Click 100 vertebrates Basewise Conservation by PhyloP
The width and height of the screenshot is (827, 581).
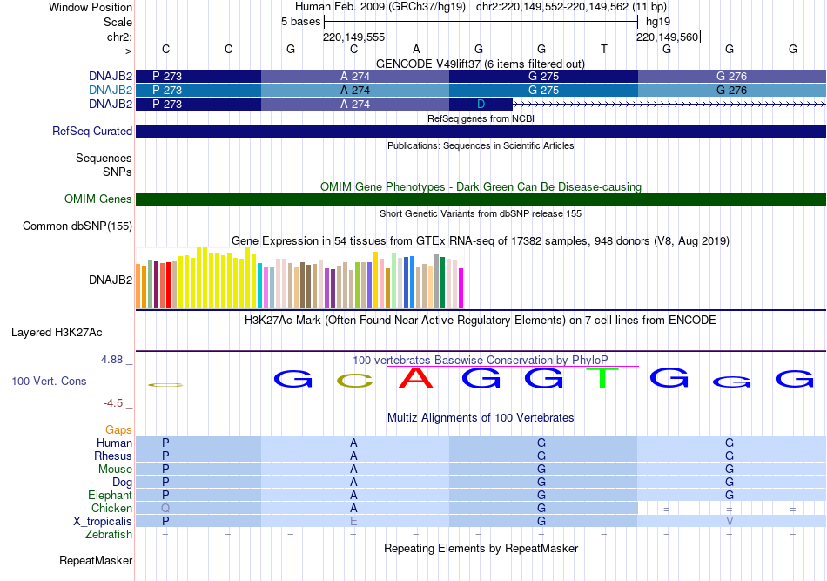pyautogui.click(x=481, y=360)
